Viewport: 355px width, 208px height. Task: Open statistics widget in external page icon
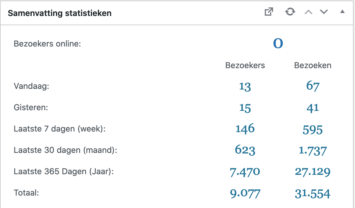click(x=269, y=12)
